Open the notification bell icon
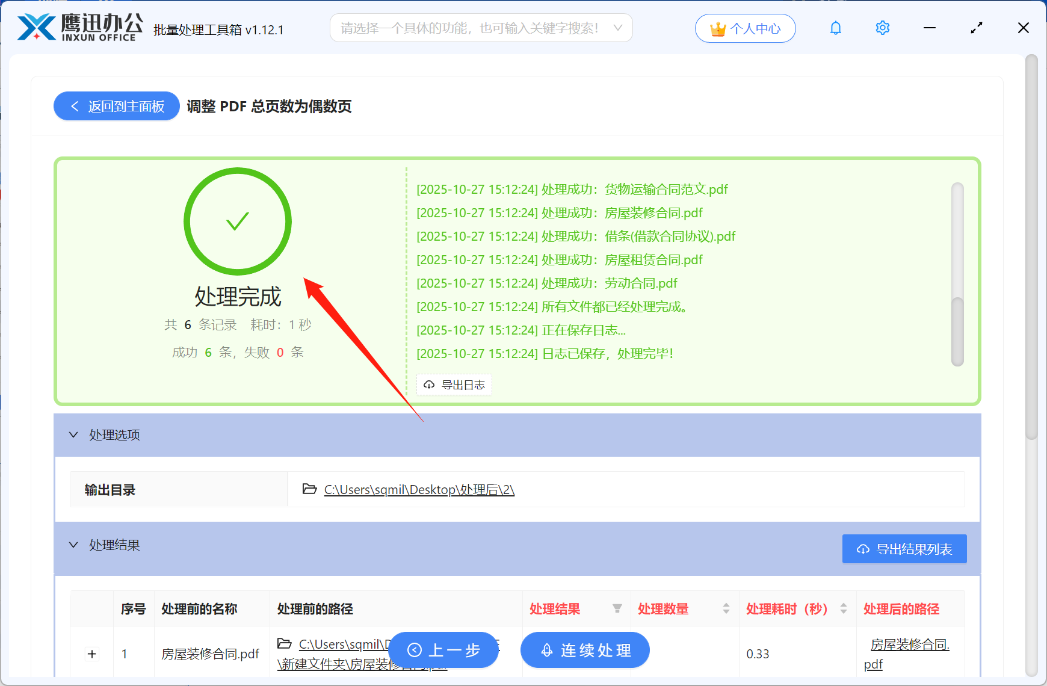The width and height of the screenshot is (1047, 686). click(x=835, y=28)
